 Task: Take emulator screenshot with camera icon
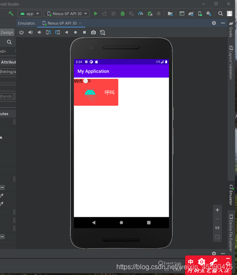pyautogui.click(x=93, y=33)
